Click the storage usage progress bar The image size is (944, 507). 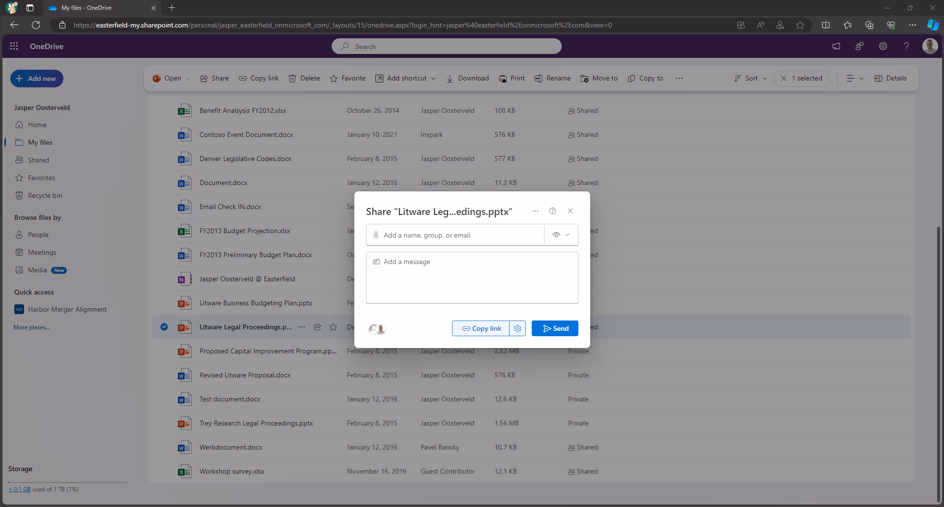click(68, 482)
